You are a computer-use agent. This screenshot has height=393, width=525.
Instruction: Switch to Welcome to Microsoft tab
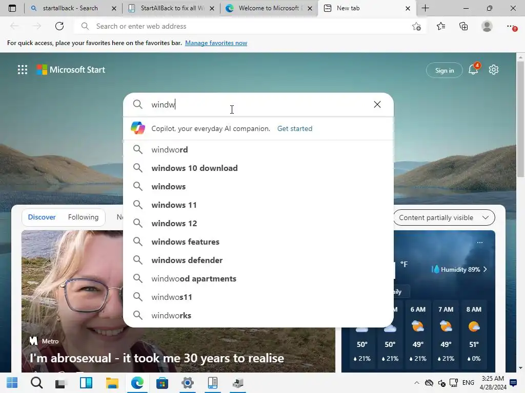pyautogui.click(x=269, y=8)
